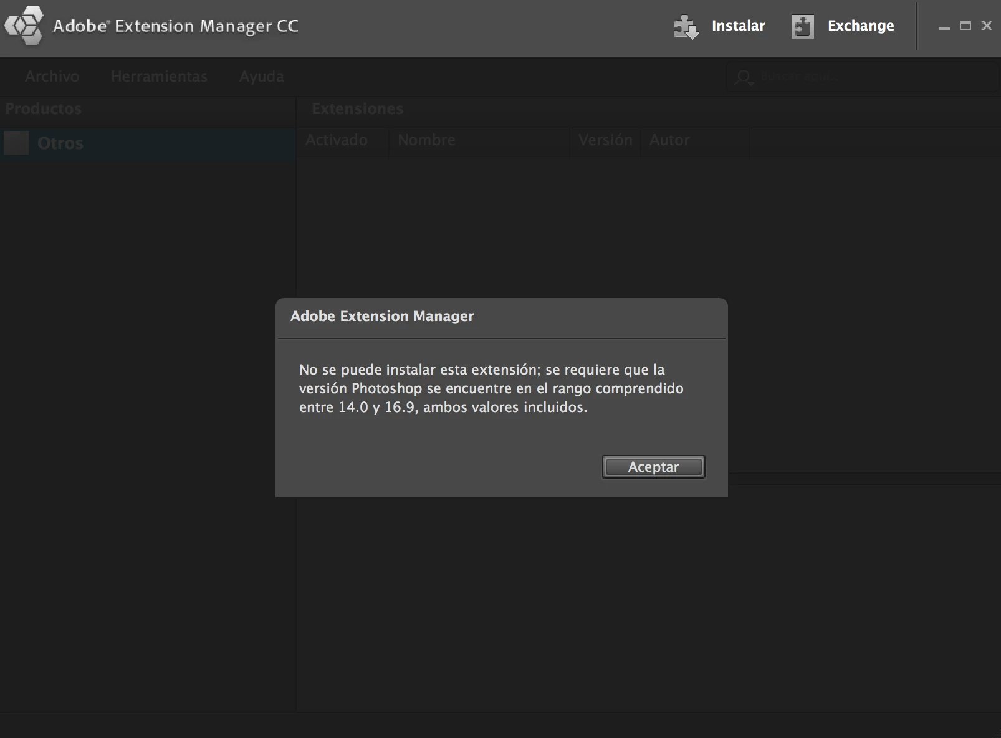The width and height of the screenshot is (1001, 738).
Task: Open the Exchange icon
Action: pos(802,27)
